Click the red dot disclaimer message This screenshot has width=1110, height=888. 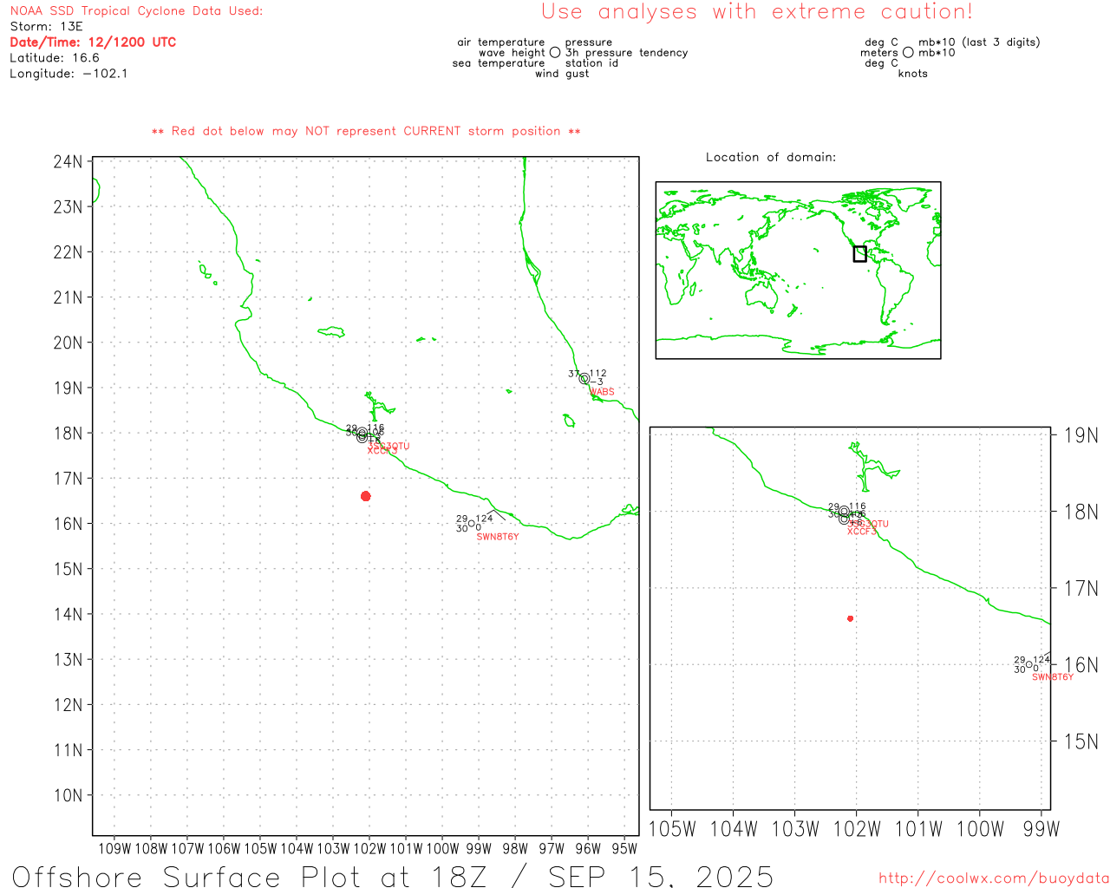click(366, 131)
